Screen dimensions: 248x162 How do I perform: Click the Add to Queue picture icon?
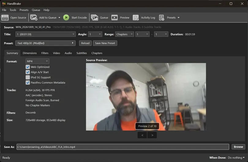(x=34, y=17)
